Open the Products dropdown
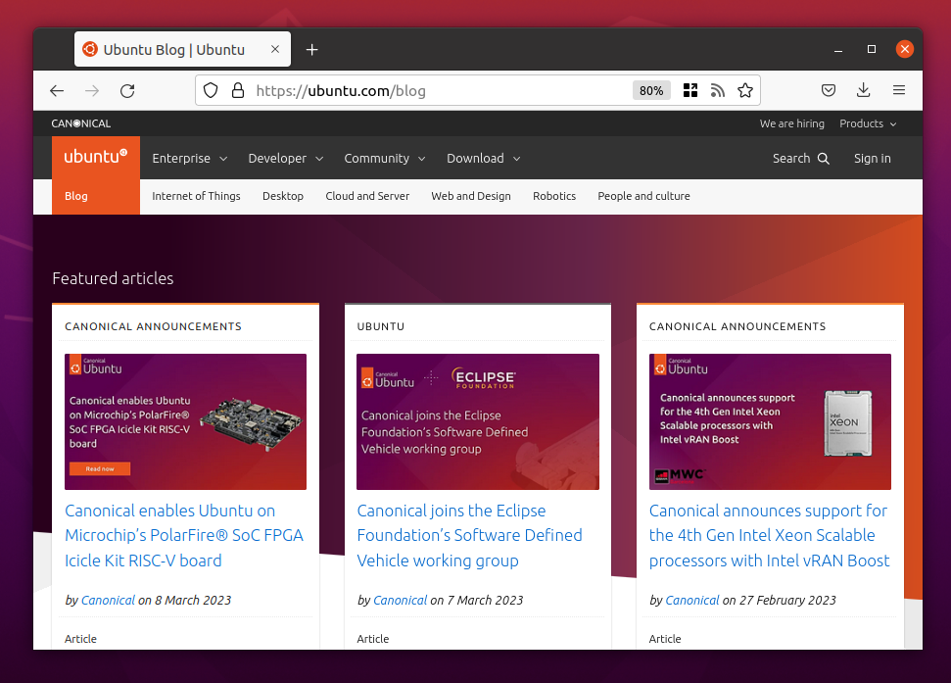This screenshot has height=683, width=951. tap(868, 123)
